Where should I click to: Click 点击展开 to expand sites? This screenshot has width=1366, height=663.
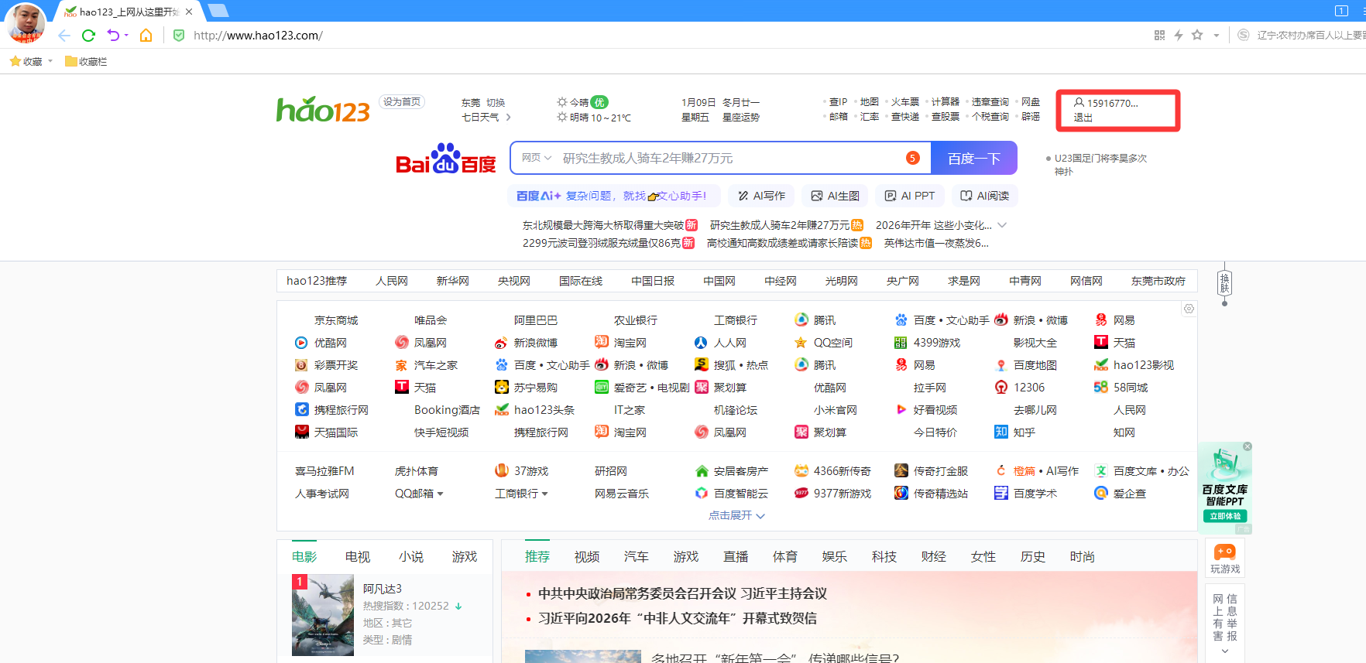coord(736,515)
